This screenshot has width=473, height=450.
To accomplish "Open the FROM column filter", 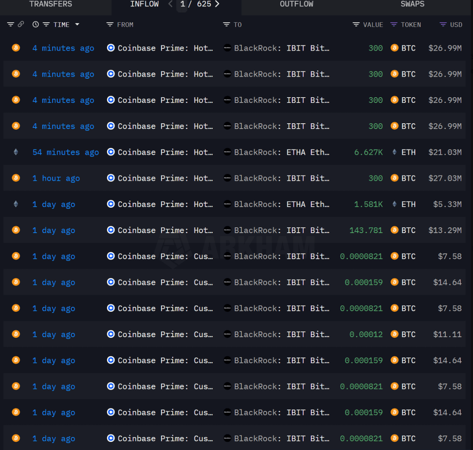I will pyautogui.click(x=110, y=24).
